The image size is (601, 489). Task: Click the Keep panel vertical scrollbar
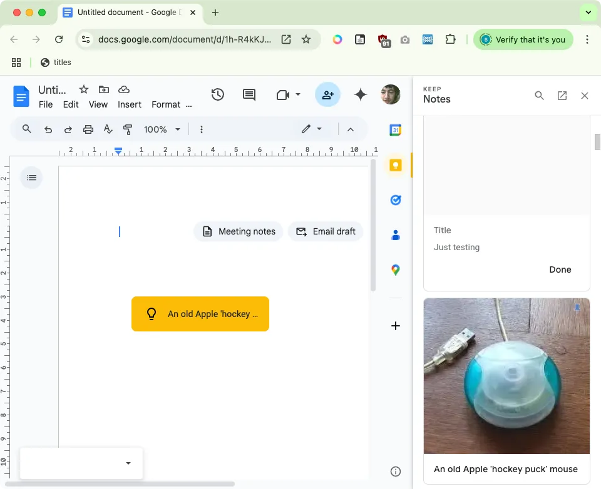tap(597, 142)
